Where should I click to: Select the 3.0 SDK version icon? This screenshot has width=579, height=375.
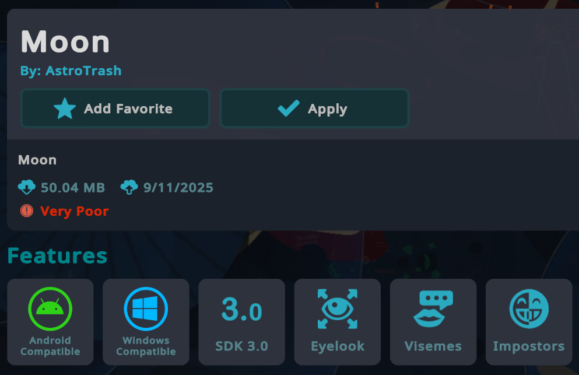point(241,309)
